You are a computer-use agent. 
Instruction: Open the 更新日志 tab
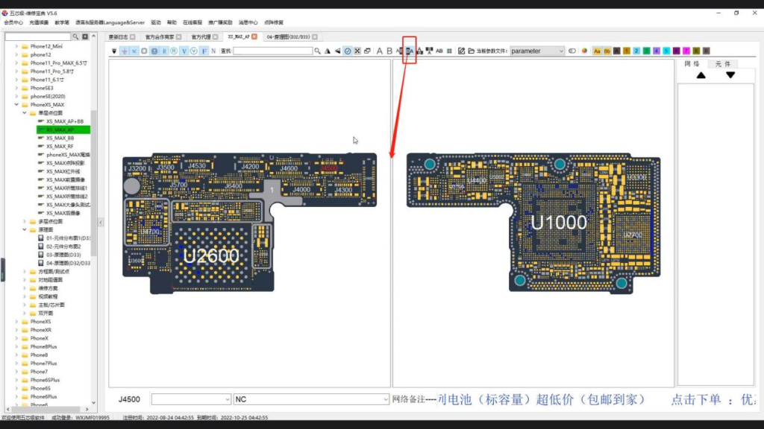[x=118, y=37]
